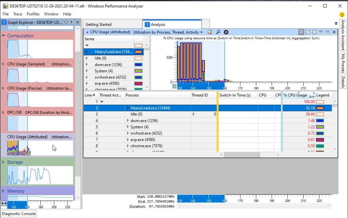Click the Storage graph thumbnail in Graph Explorer
This screenshot has height=218, width=348.
tap(40, 175)
